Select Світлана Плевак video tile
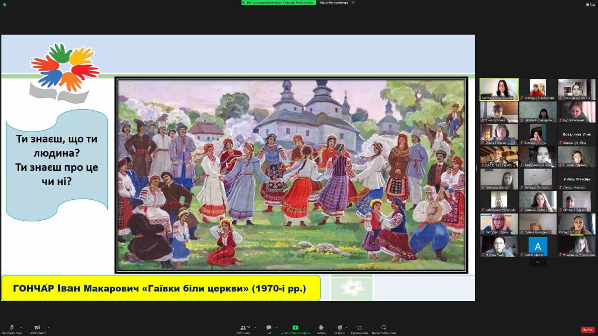This screenshot has height=336, width=598. pos(577,202)
